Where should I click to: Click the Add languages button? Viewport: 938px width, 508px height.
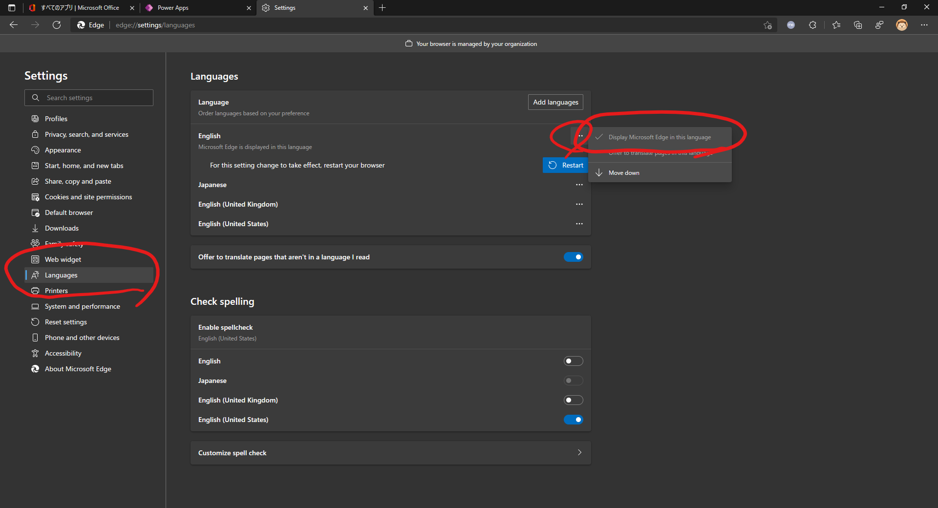[555, 102]
